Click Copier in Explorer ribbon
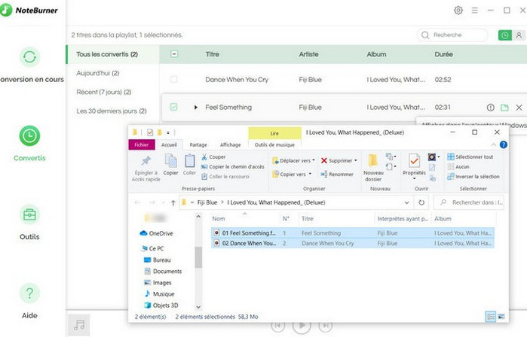The image size is (527, 337). pos(170,165)
